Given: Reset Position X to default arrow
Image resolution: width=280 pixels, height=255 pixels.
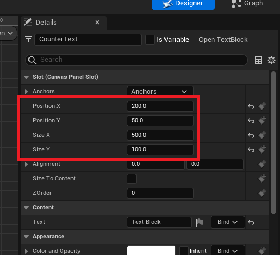Looking at the screenshot, I should pyautogui.click(x=251, y=106).
